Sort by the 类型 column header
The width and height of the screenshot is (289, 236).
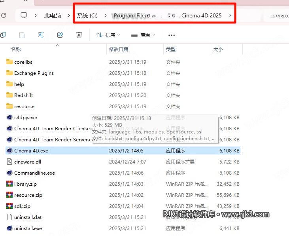[x=171, y=49]
